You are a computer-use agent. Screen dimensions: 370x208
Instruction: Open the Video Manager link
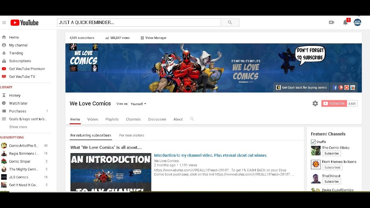point(156,38)
